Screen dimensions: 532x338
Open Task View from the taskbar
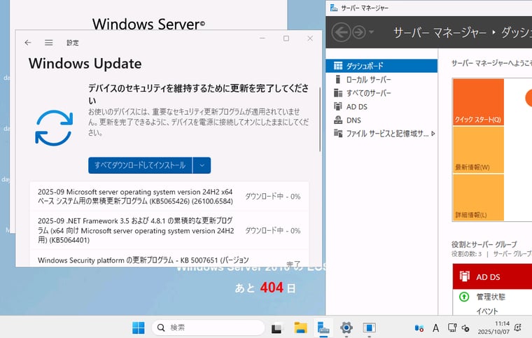pos(276,328)
